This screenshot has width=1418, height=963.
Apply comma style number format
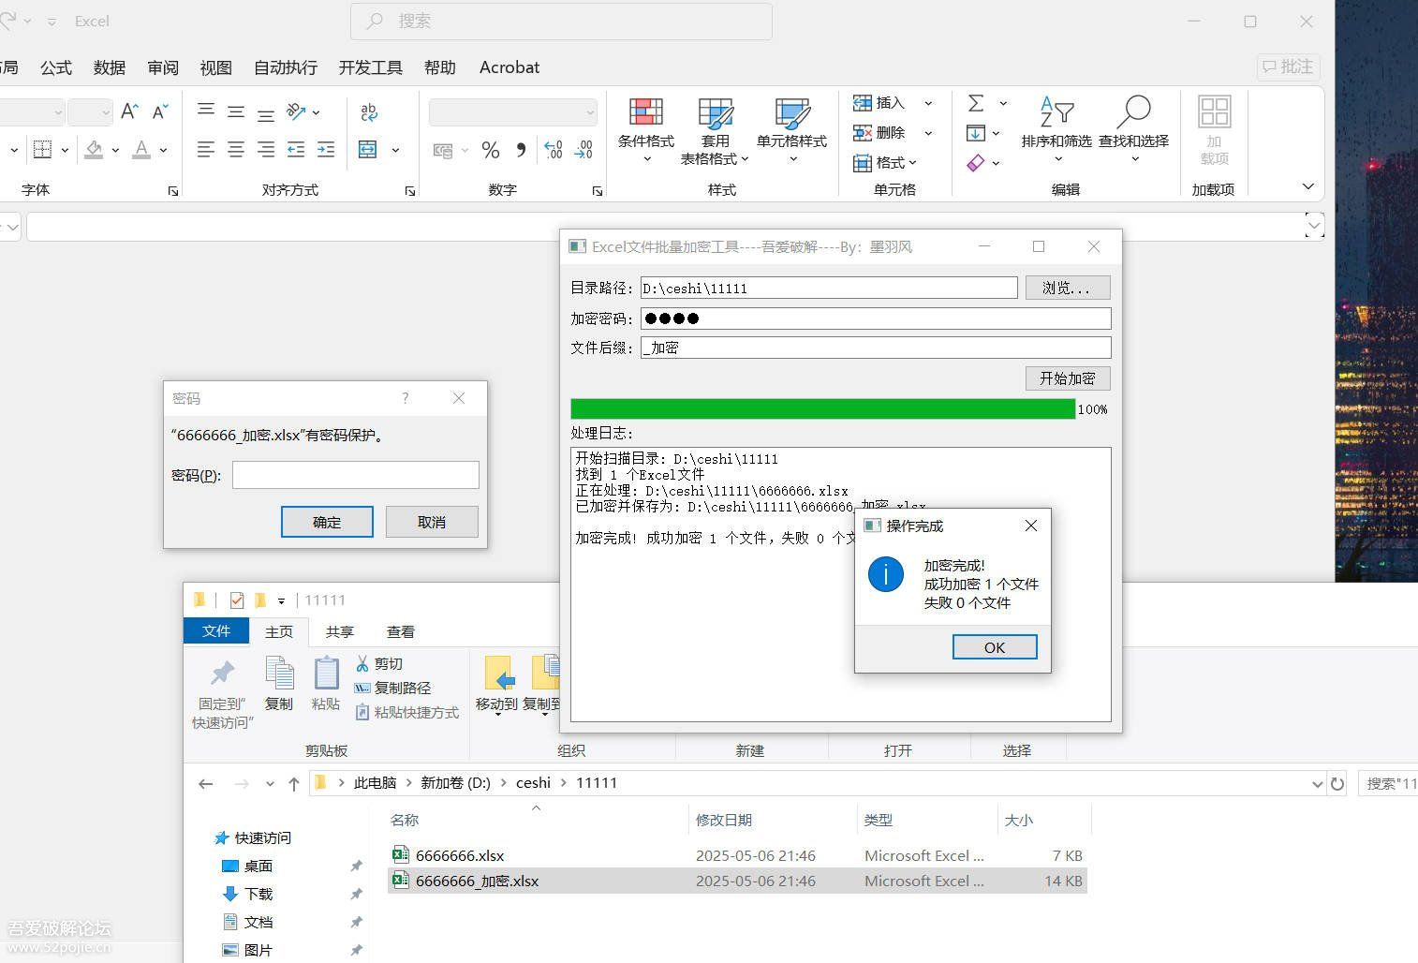pos(521,150)
